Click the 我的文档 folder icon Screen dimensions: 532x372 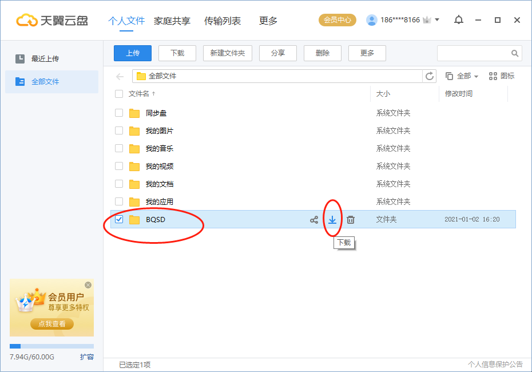tap(134, 184)
